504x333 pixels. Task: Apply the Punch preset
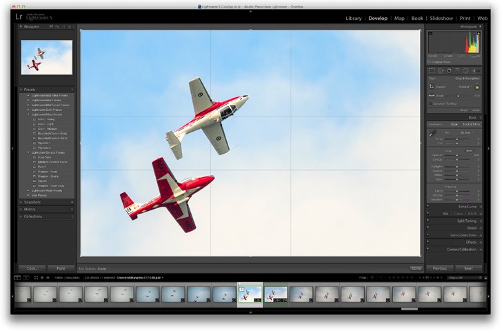pyautogui.click(x=42, y=167)
